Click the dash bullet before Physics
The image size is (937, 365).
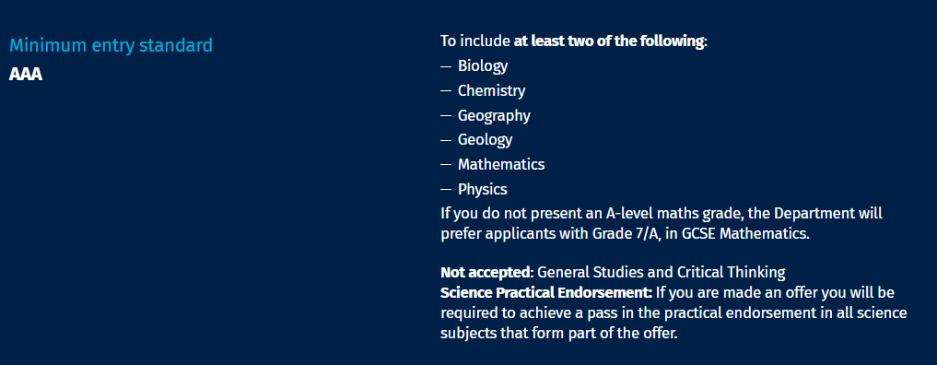[446, 190]
